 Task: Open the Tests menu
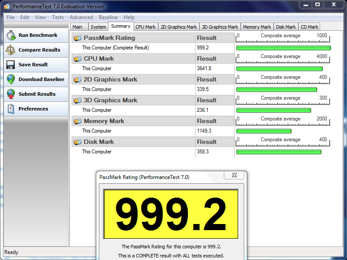coord(58,17)
